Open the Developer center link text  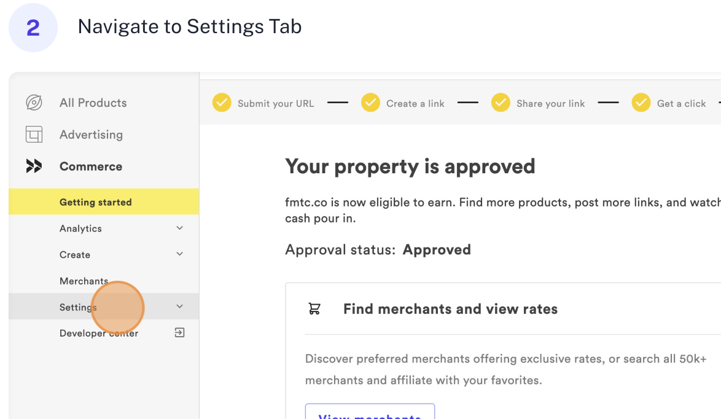coord(98,334)
